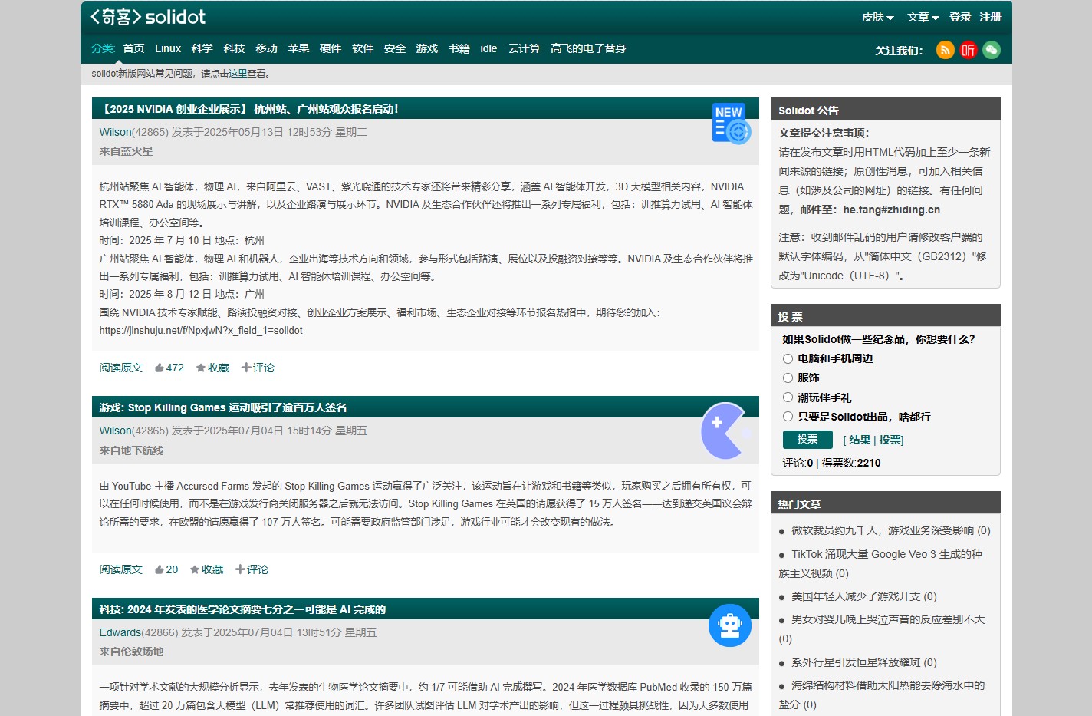Open the 书籍 category

pos(459,48)
